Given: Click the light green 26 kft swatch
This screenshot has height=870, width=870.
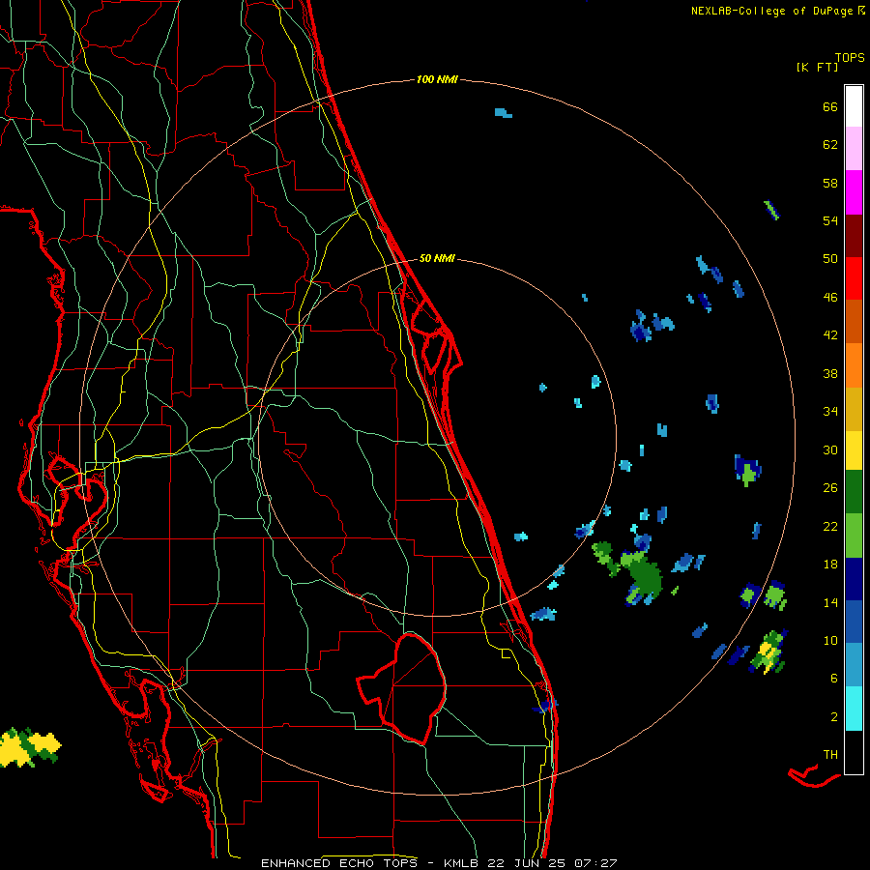Looking at the screenshot, I should [x=854, y=536].
